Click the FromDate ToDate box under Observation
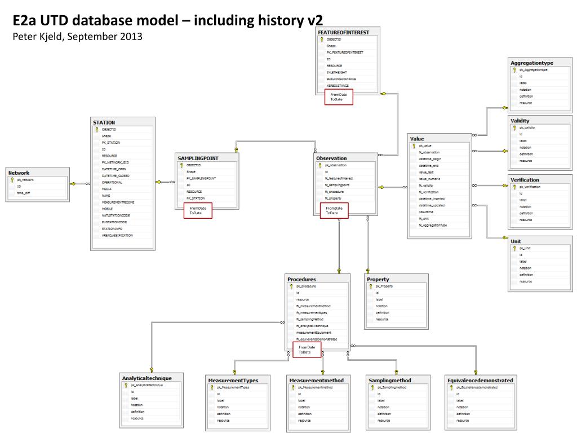The width and height of the screenshot is (577, 433). pos(334,211)
